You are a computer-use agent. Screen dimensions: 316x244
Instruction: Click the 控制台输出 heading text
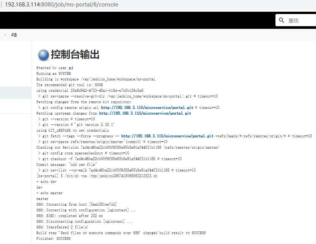(x=75, y=55)
